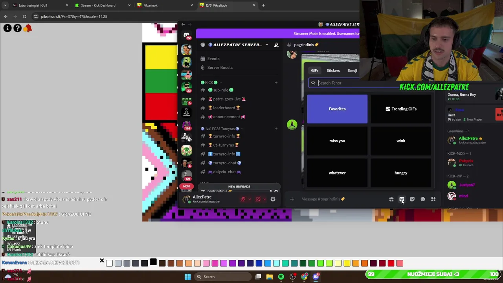503x283 pixels.
Task: Open the emoji picker smiley in message bar
Action: pyautogui.click(x=423, y=199)
